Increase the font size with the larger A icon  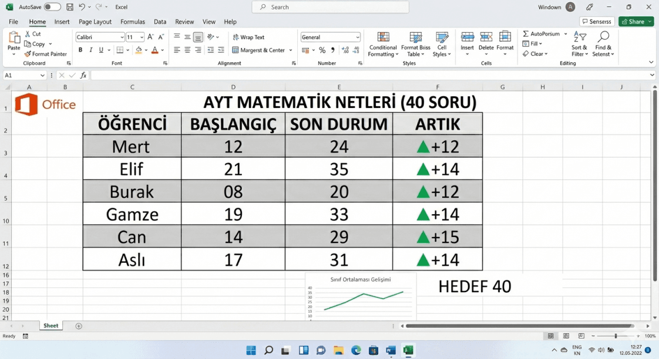150,37
